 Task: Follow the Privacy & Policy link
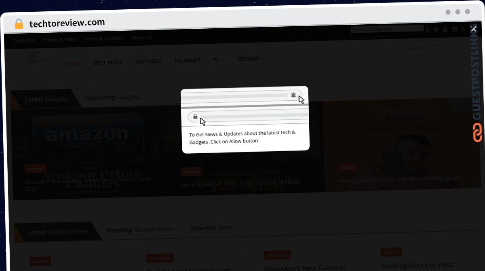pyautogui.click(x=60, y=40)
